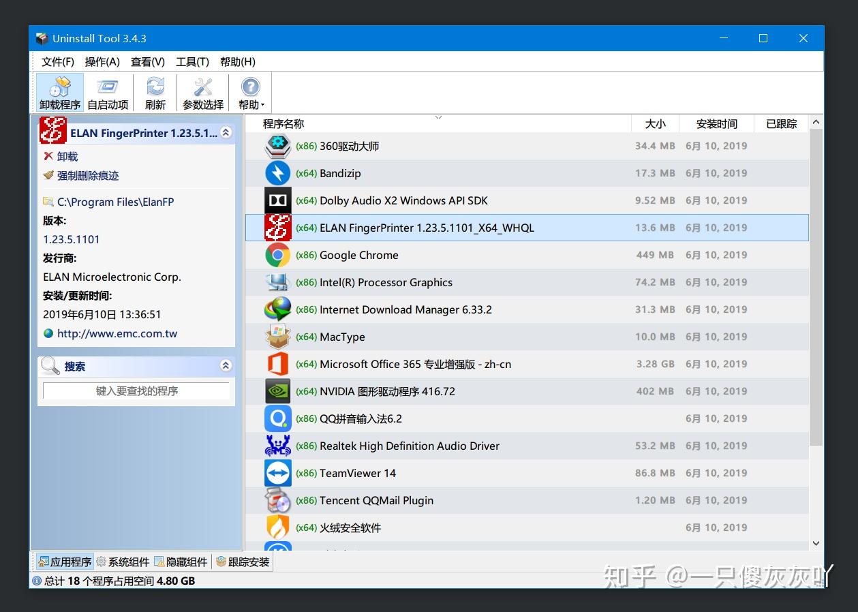858x612 pixels.
Task: Sort by 安装时间 column header
Action: 717,123
